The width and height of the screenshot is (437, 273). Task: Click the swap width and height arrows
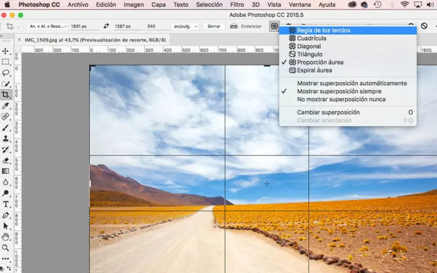(x=106, y=26)
